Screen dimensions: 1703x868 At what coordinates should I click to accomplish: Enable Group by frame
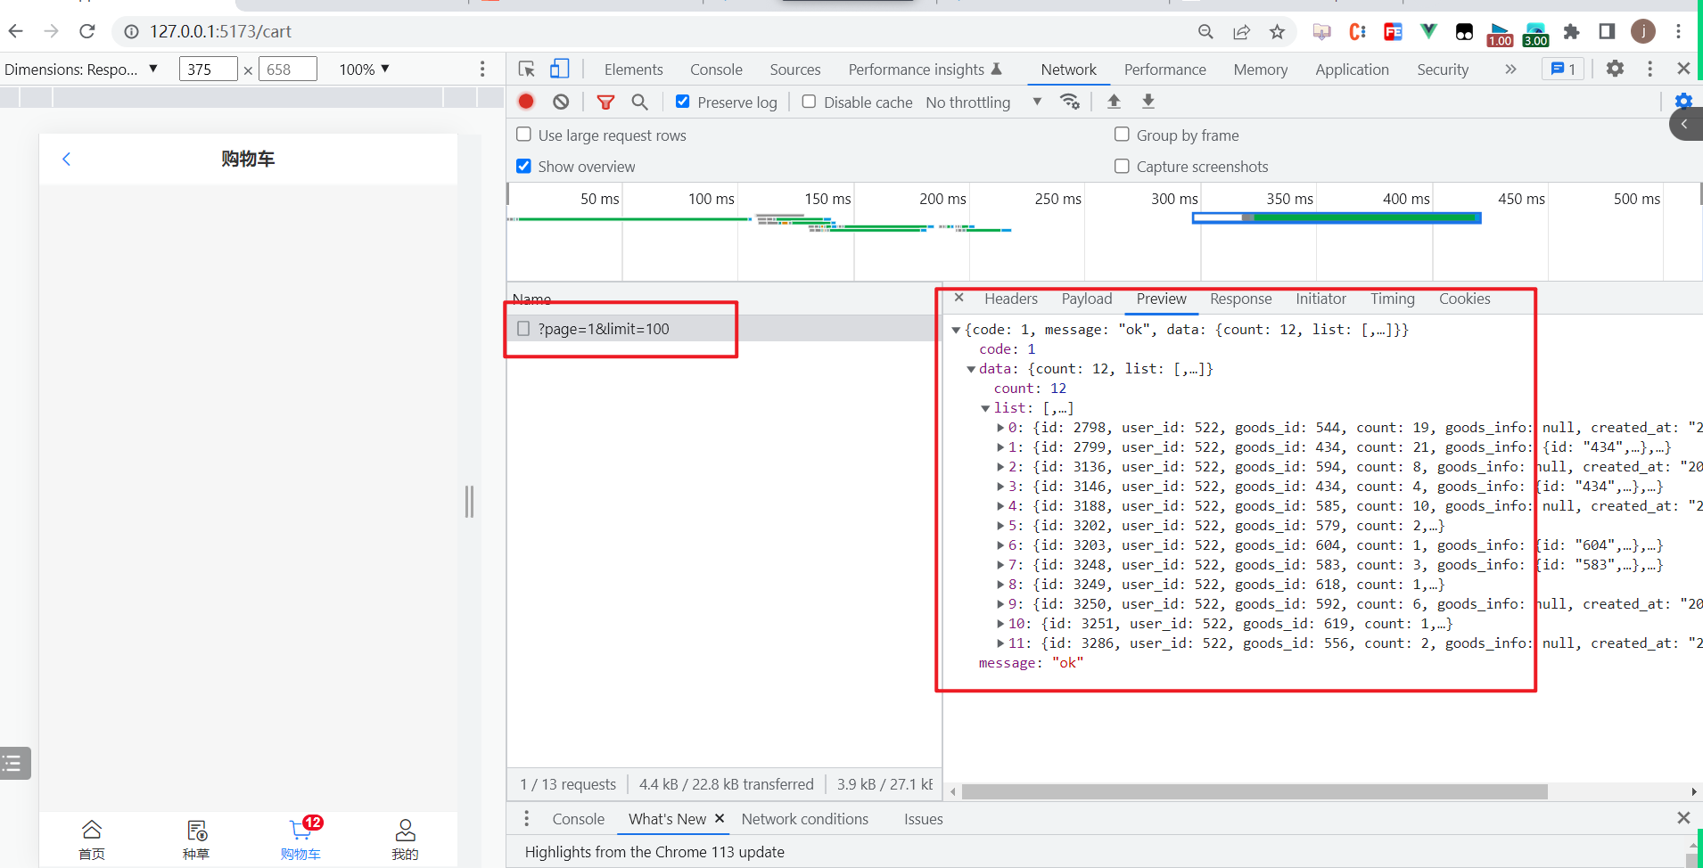tap(1122, 135)
